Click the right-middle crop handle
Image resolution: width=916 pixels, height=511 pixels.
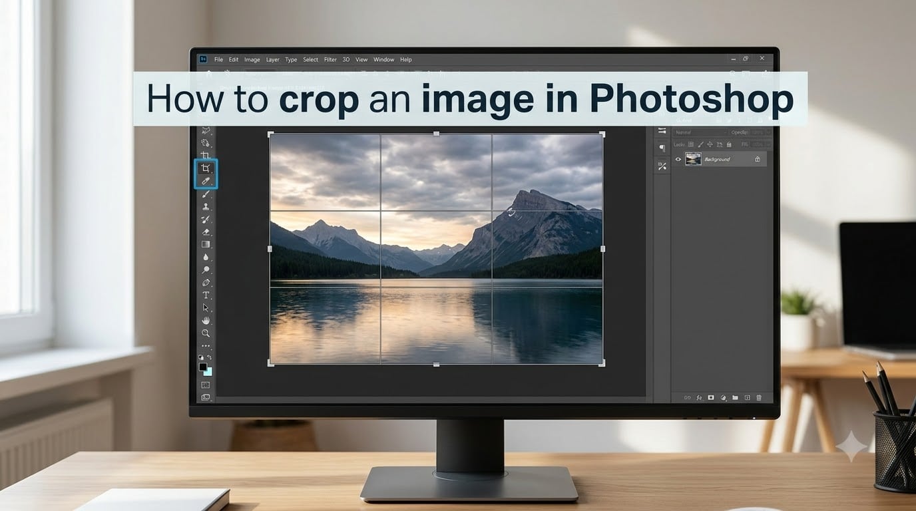pos(602,249)
